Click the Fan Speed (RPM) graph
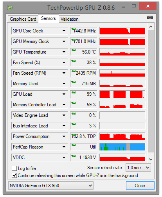The width and height of the screenshot is (162, 197). click(122, 73)
